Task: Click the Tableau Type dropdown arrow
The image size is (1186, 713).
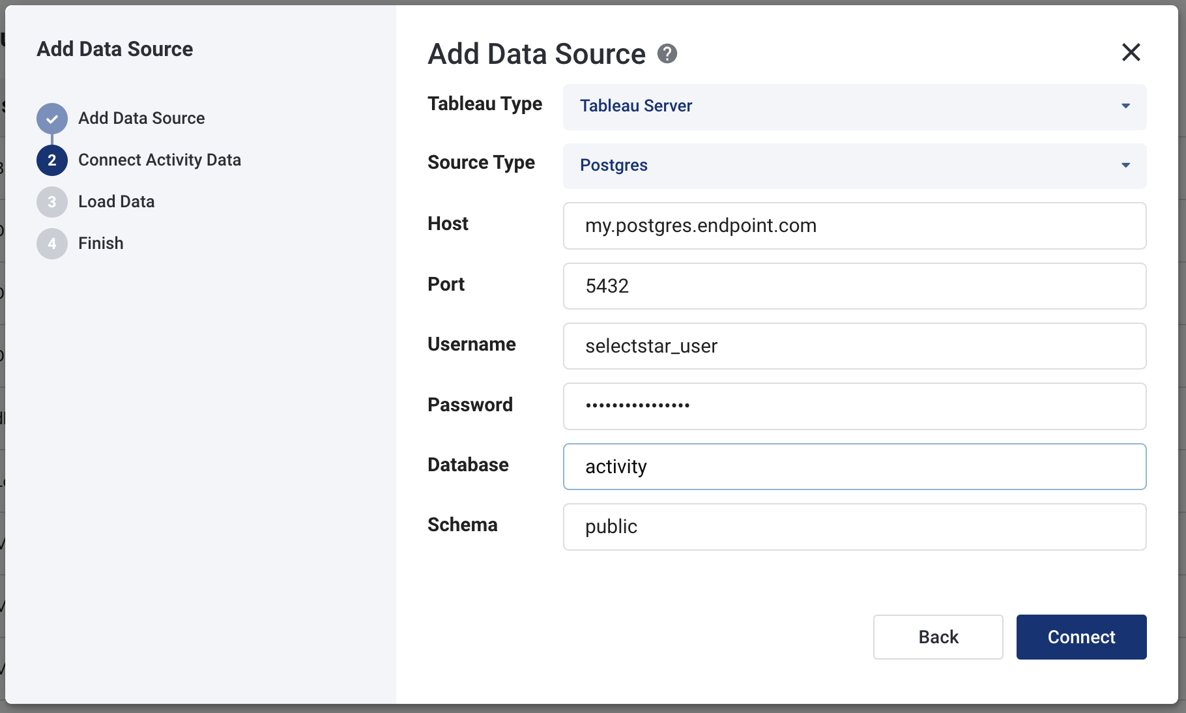Action: tap(1125, 106)
